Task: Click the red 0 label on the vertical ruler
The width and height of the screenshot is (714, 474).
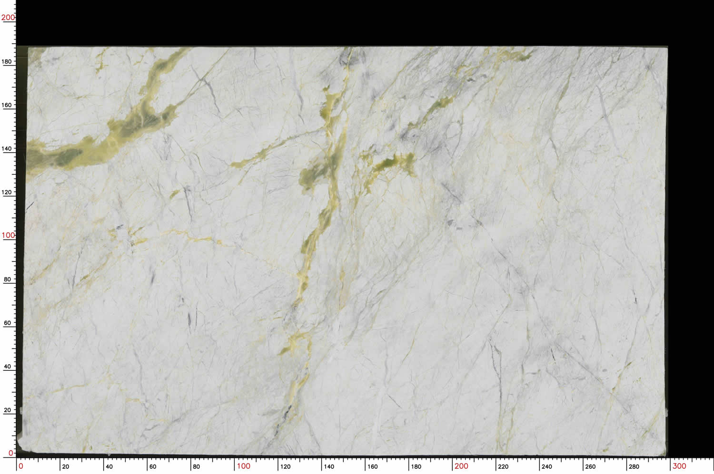Action: [11, 453]
